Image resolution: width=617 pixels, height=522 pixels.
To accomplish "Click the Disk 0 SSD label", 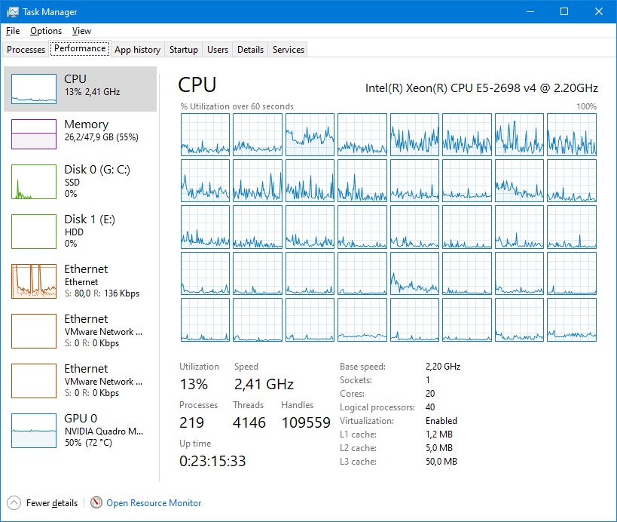I will [x=72, y=183].
